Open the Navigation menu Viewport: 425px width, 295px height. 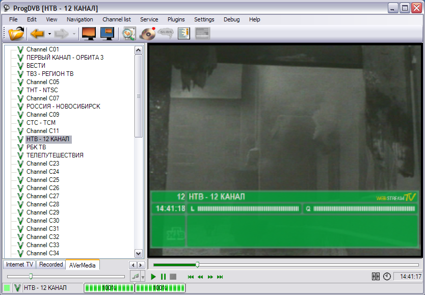[80, 19]
